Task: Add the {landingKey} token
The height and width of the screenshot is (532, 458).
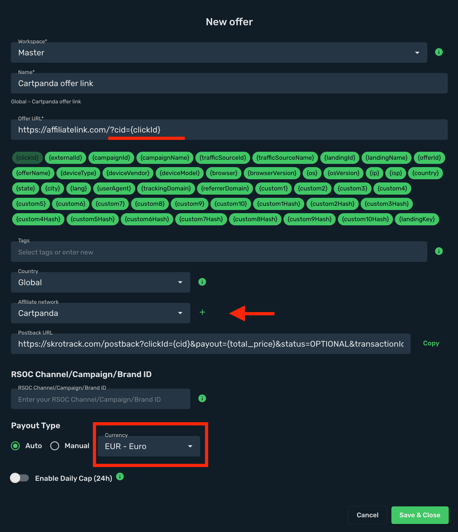Action: (x=417, y=219)
